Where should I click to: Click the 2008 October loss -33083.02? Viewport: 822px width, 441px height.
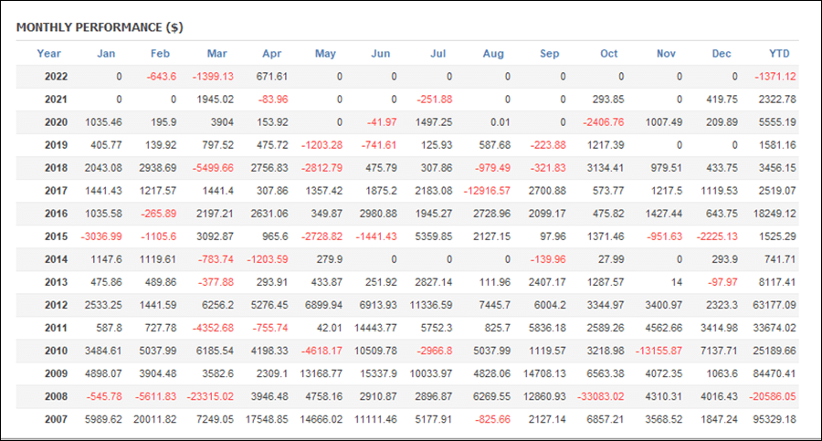[x=601, y=396]
